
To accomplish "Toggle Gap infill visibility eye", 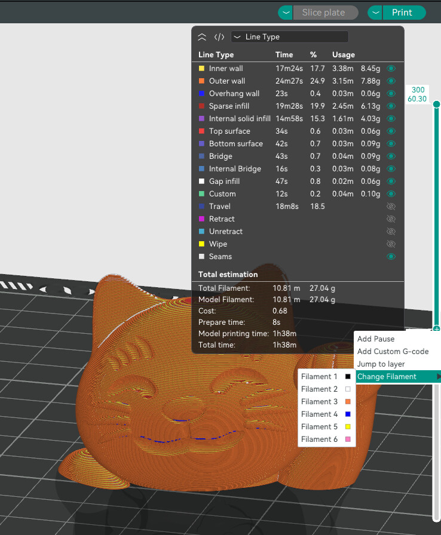I will [x=391, y=182].
